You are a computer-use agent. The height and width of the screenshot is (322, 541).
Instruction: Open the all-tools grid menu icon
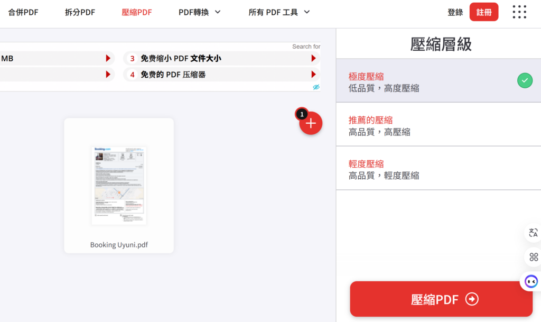(519, 12)
